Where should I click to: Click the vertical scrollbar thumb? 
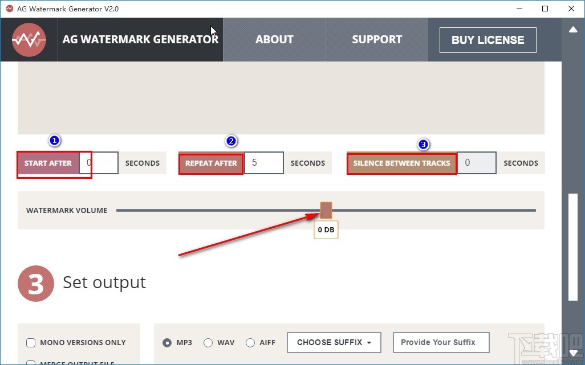(573, 247)
